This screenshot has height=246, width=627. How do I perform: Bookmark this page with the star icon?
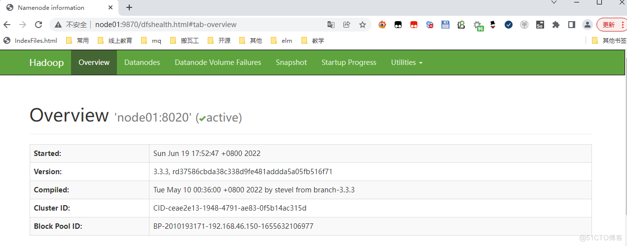[363, 25]
